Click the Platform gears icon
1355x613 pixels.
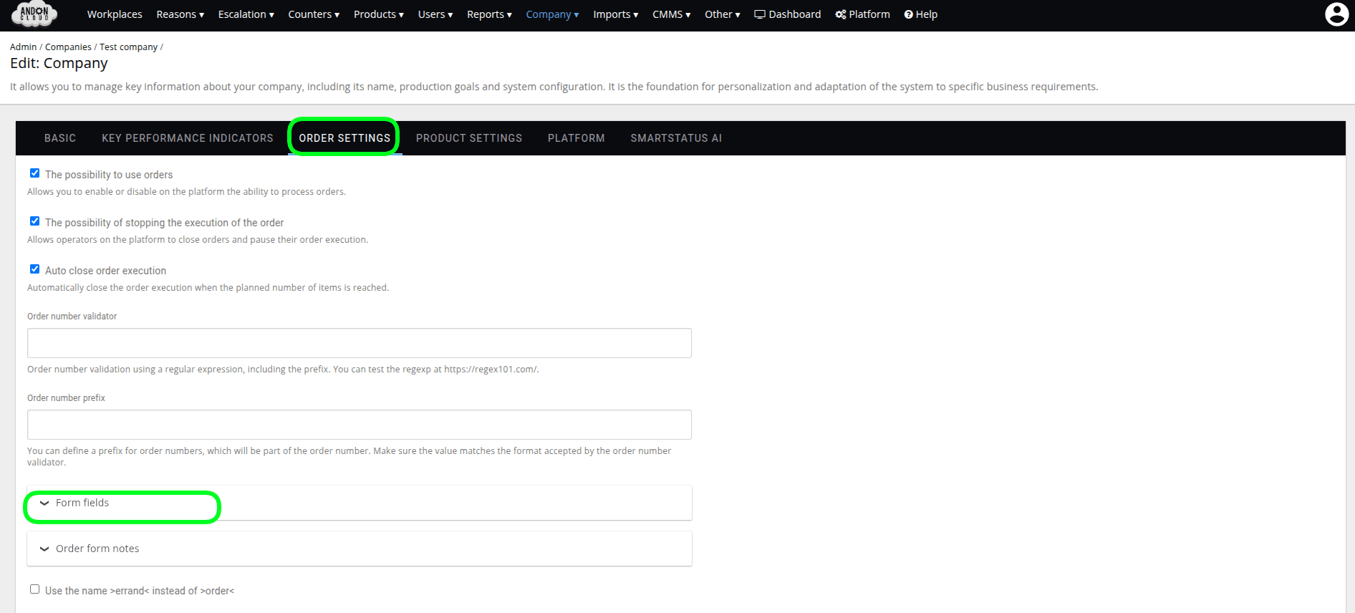pyautogui.click(x=840, y=14)
